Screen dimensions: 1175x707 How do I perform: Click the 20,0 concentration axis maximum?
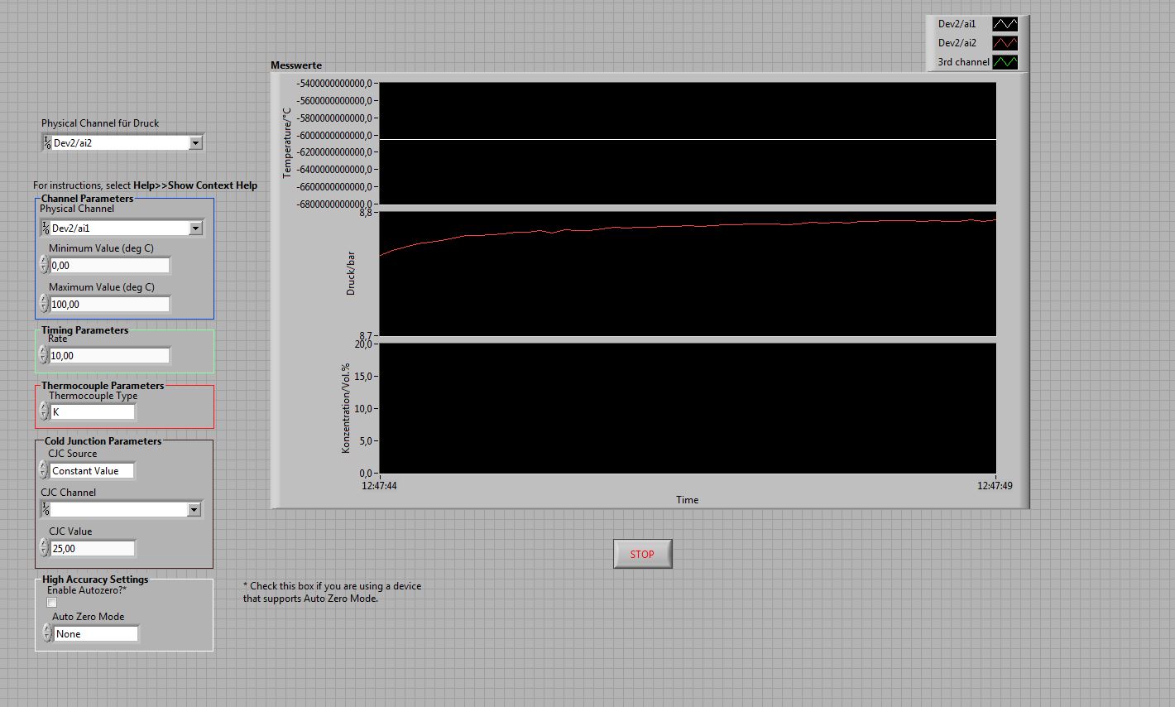tap(364, 344)
